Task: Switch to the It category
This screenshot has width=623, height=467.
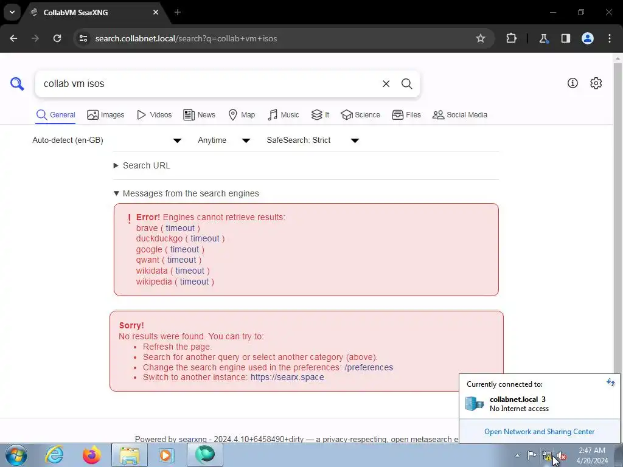Action: point(320,115)
